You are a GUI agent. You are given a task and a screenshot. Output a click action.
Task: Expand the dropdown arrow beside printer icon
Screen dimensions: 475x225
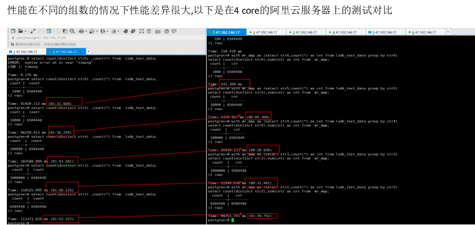86,31
